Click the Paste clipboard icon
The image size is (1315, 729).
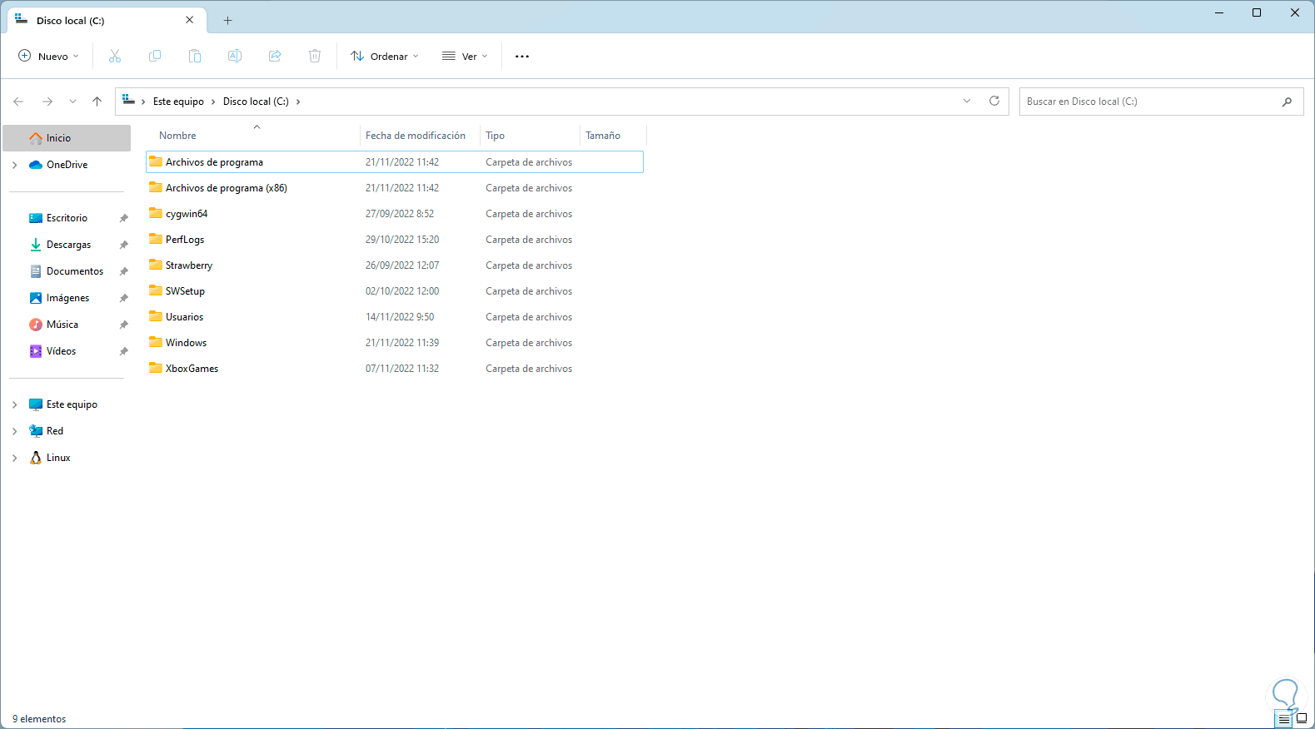click(x=195, y=56)
